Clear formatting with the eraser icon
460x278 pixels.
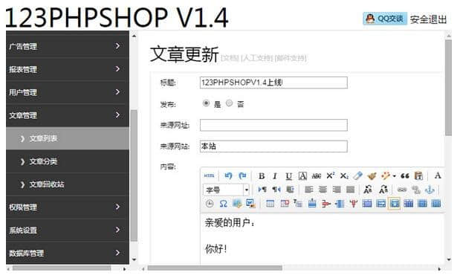point(357,175)
